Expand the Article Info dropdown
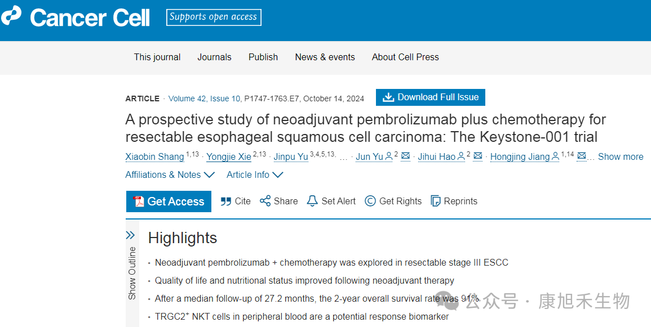 [254, 174]
